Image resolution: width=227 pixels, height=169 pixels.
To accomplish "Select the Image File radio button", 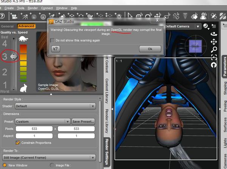I will click(52, 165).
